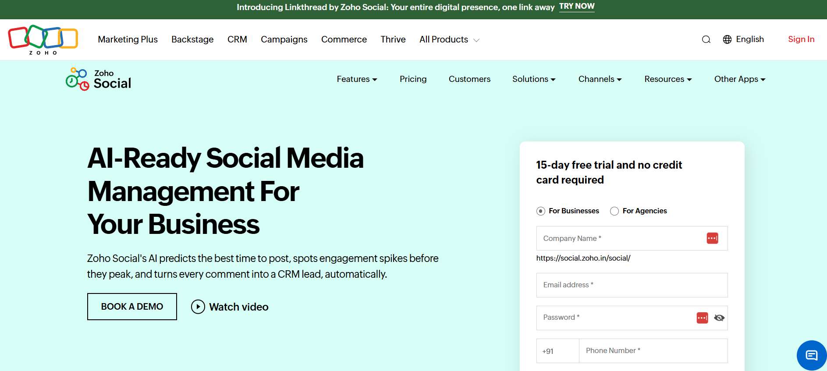The height and width of the screenshot is (371, 827).
Task: Expand the Features menu
Action: coord(357,79)
